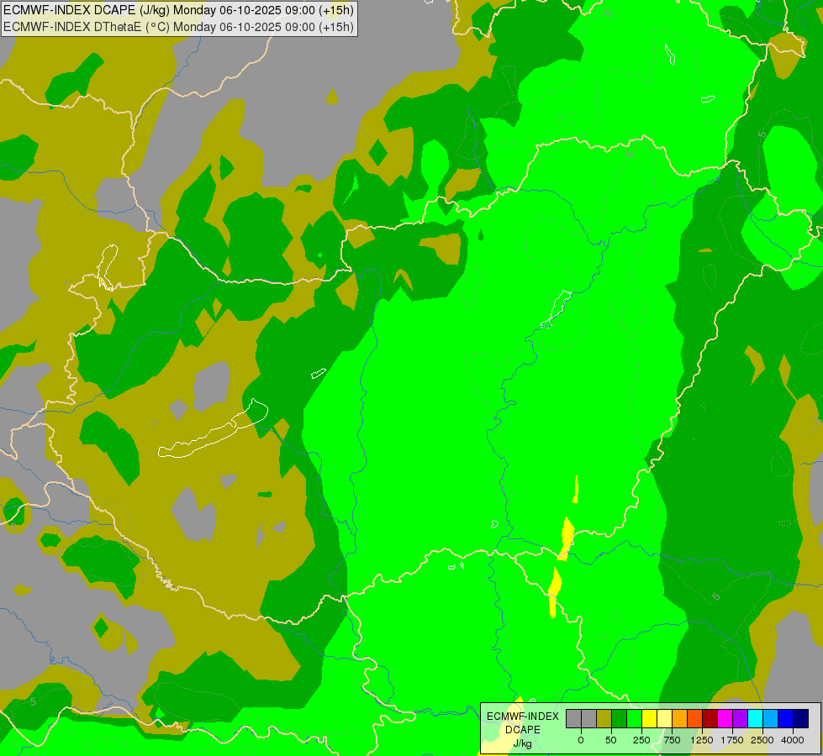
Task: Click the legend label 0
Action: [x=581, y=740]
